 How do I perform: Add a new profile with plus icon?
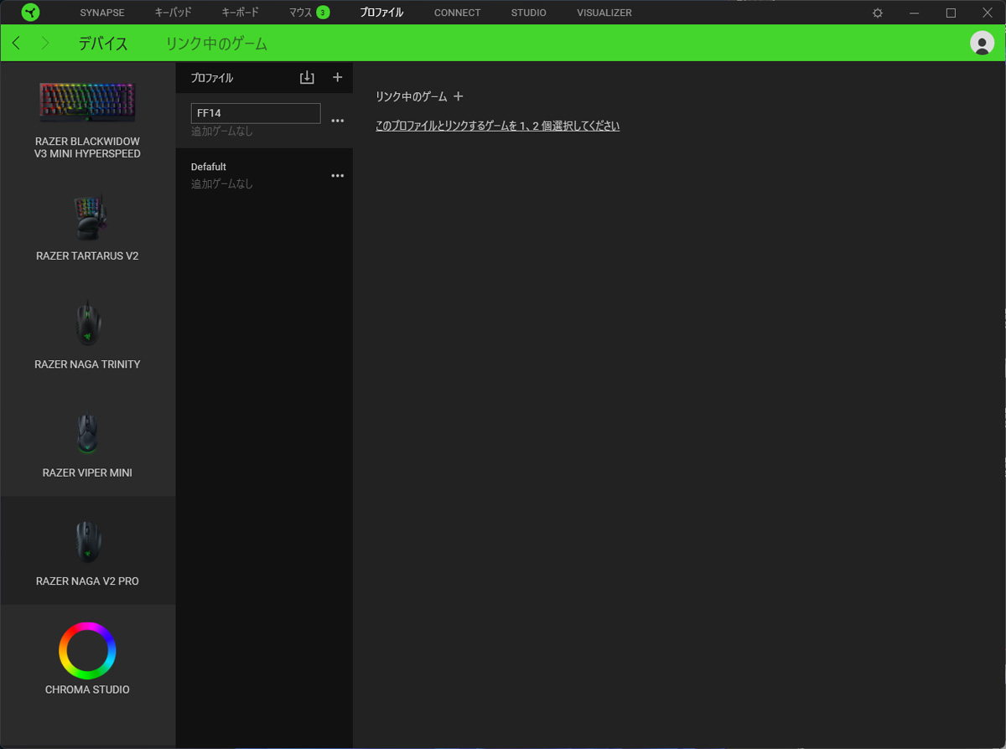click(x=337, y=77)
